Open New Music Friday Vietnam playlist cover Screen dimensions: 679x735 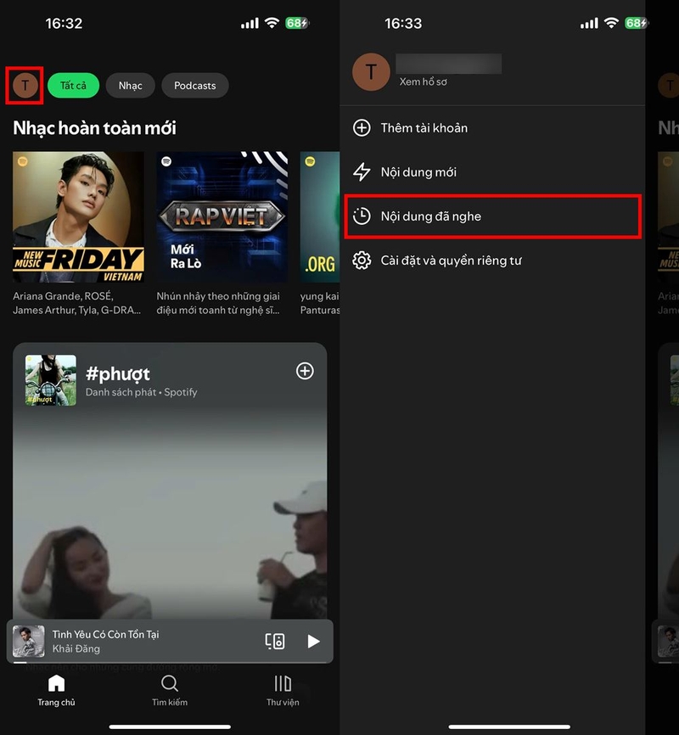click(78, 216)
